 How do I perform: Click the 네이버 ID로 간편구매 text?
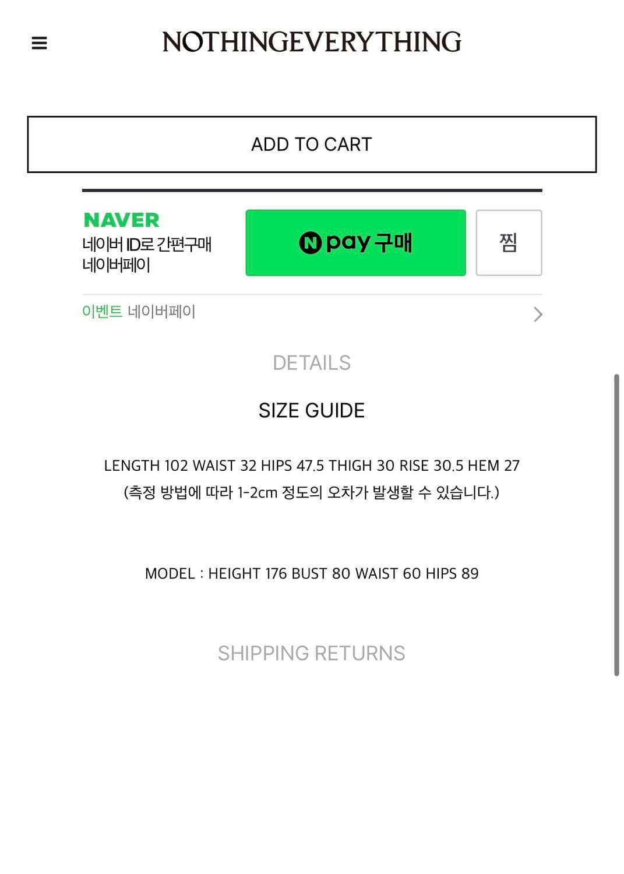pyautogui.click(x=147, y=244)
